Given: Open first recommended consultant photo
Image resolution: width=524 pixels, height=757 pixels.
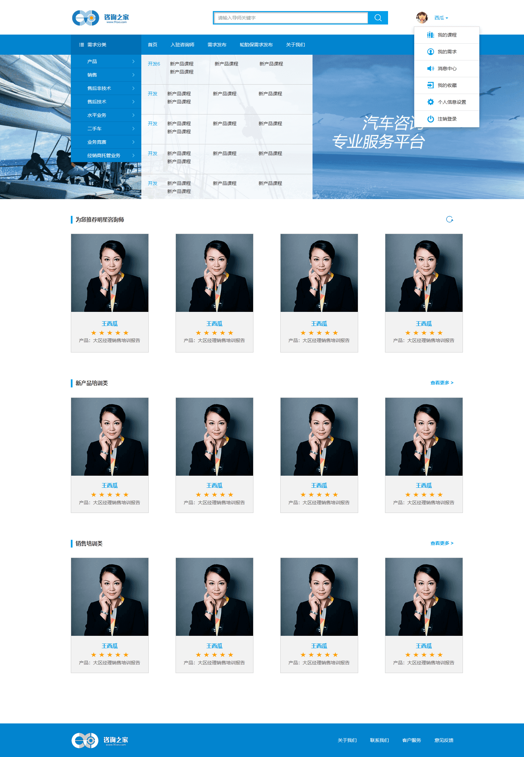Looking at the screenshot, I should pyautogui.click(x=110, y=273).
